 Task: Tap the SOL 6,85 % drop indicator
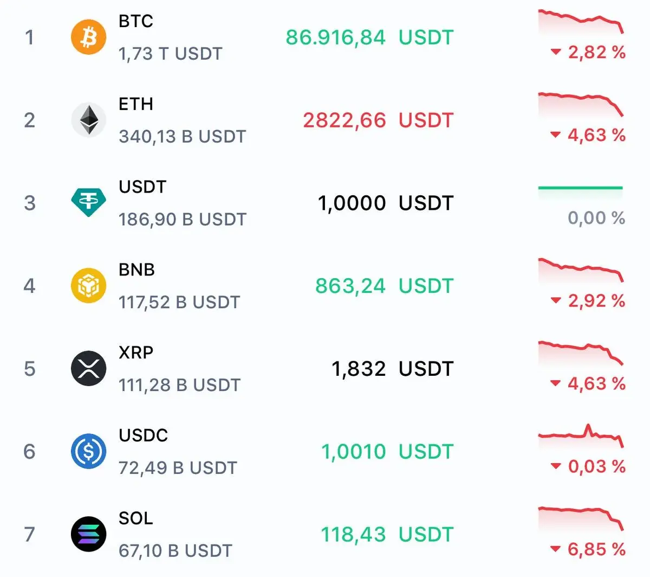coord(588,549)
